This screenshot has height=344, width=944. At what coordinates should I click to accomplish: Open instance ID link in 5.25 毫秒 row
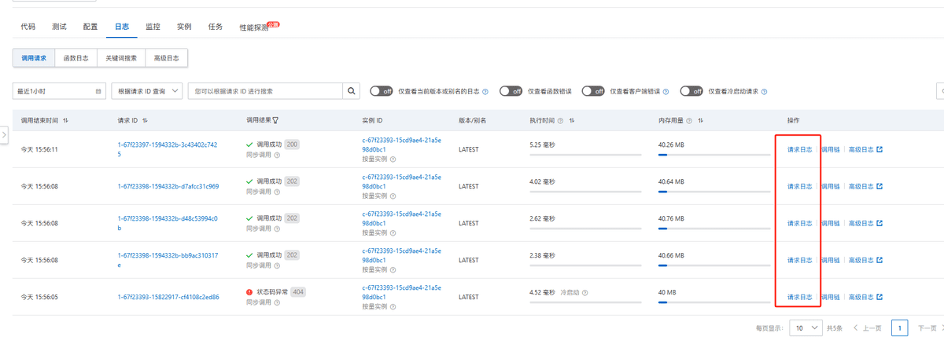tap(401, 144)
